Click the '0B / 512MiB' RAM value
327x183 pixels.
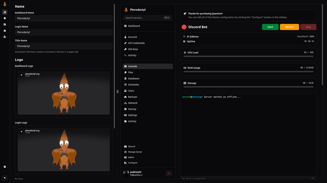click(x=307, y=68)
